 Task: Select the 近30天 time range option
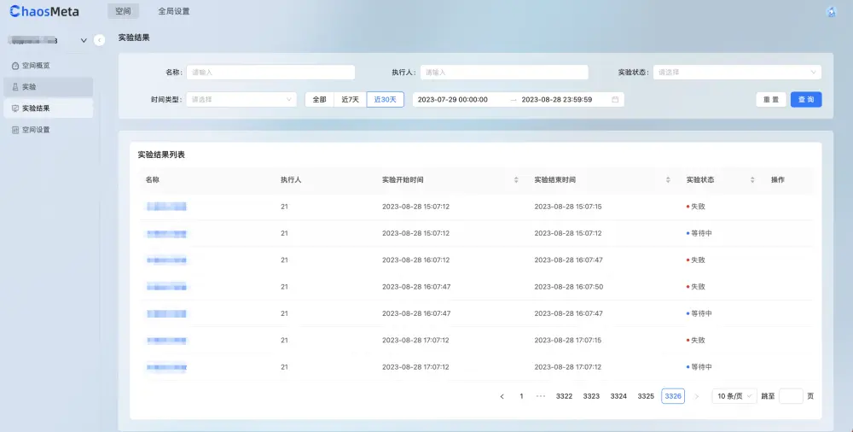[x=386, y=100]
